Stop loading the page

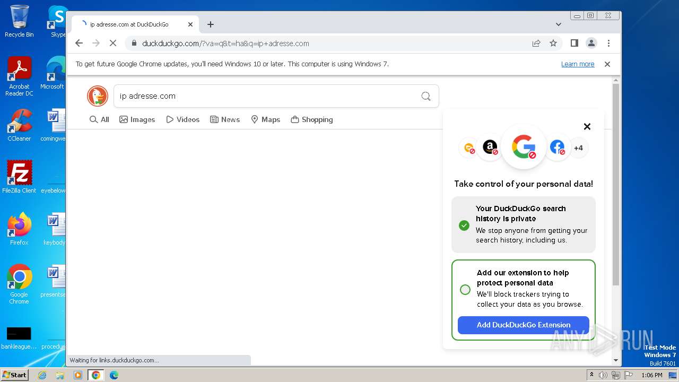click(113, 44)
